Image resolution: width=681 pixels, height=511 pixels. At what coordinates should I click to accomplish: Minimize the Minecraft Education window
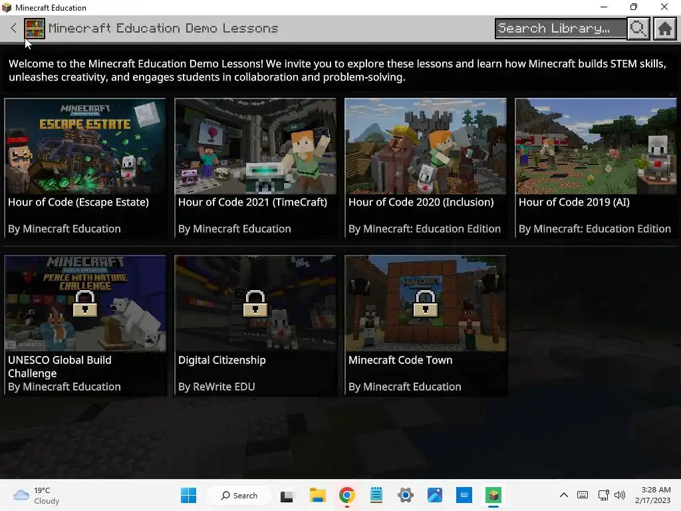(x=604, y=7)
